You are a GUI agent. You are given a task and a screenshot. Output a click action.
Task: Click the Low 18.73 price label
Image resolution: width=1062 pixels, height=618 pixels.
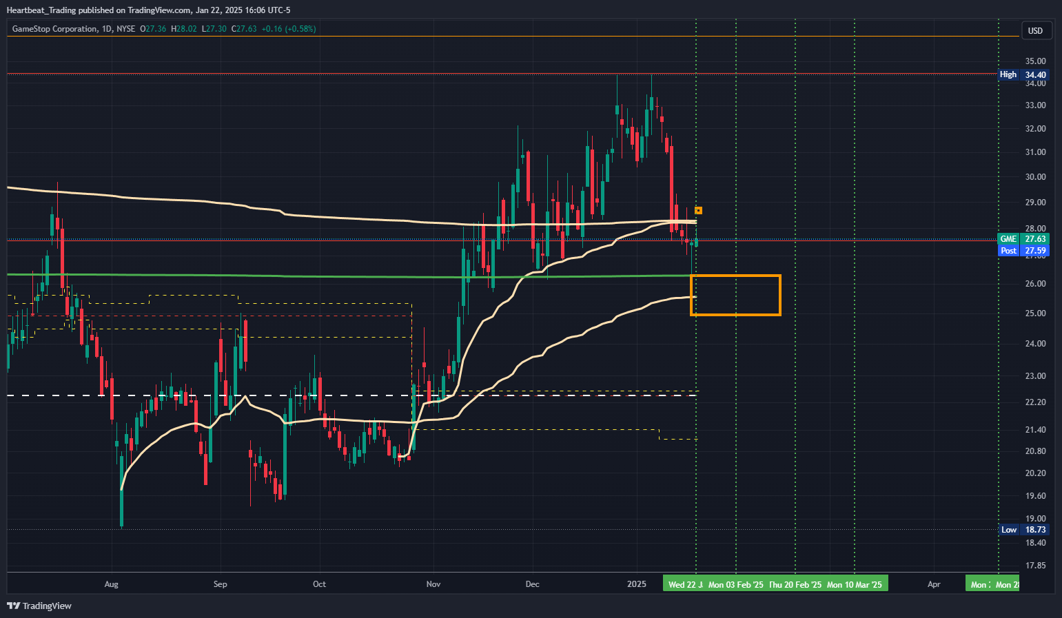click(1023, 530)
